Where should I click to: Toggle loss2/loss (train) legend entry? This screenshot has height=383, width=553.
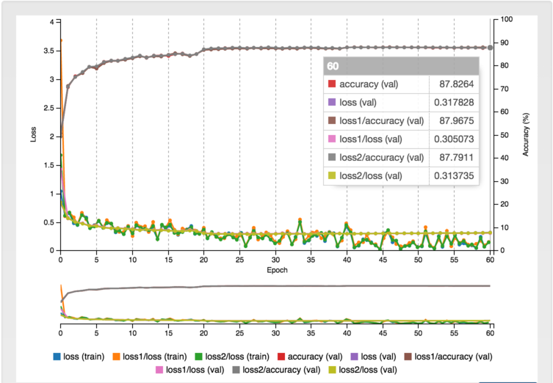[x=232, y=357]
